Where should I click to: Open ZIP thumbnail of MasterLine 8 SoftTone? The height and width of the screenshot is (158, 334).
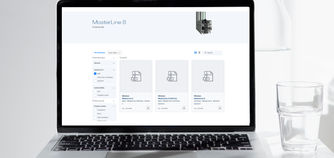click(172, 76)
